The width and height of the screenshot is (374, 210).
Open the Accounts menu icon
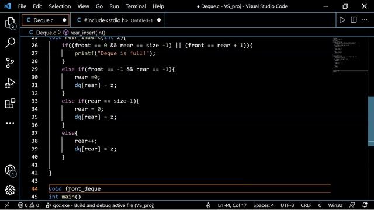10,171
